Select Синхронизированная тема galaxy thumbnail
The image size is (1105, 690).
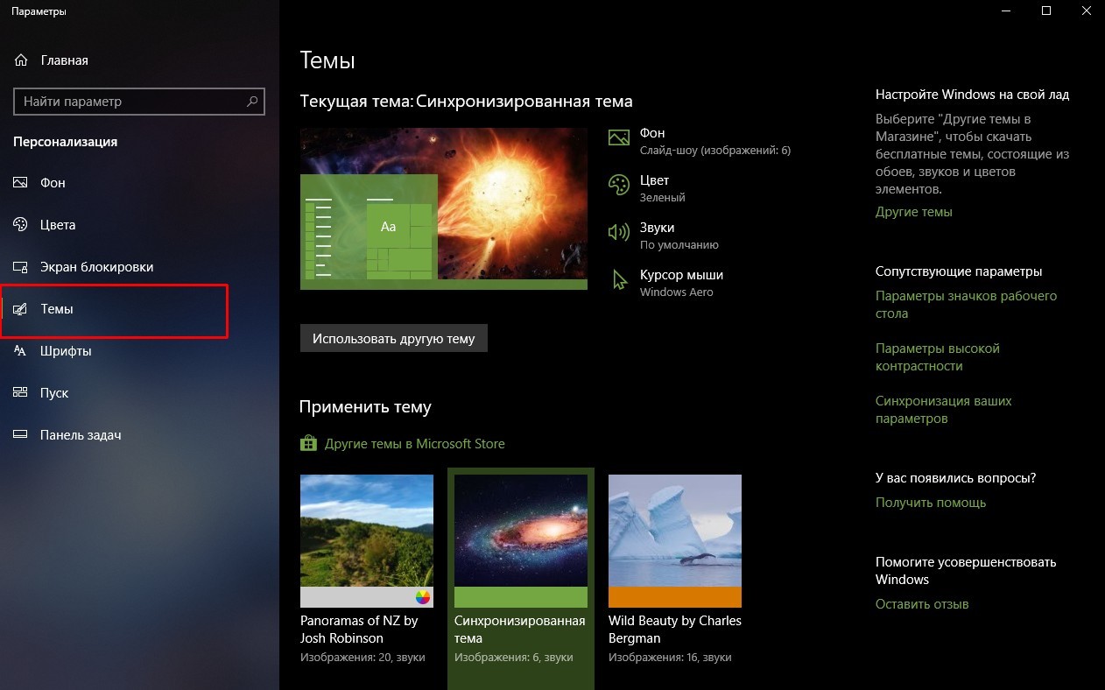(521, 541)
